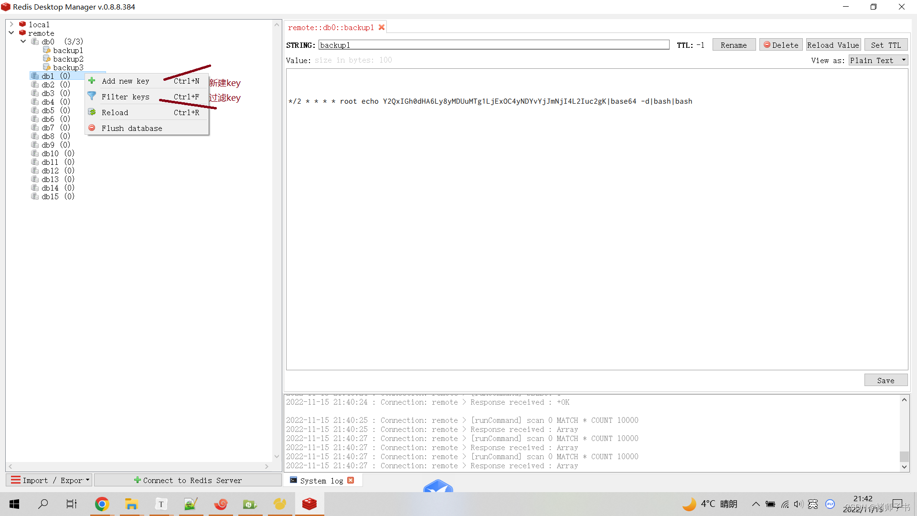917x516 pixels.
Task: Open the backup3 key
Action: pos(68,67)
